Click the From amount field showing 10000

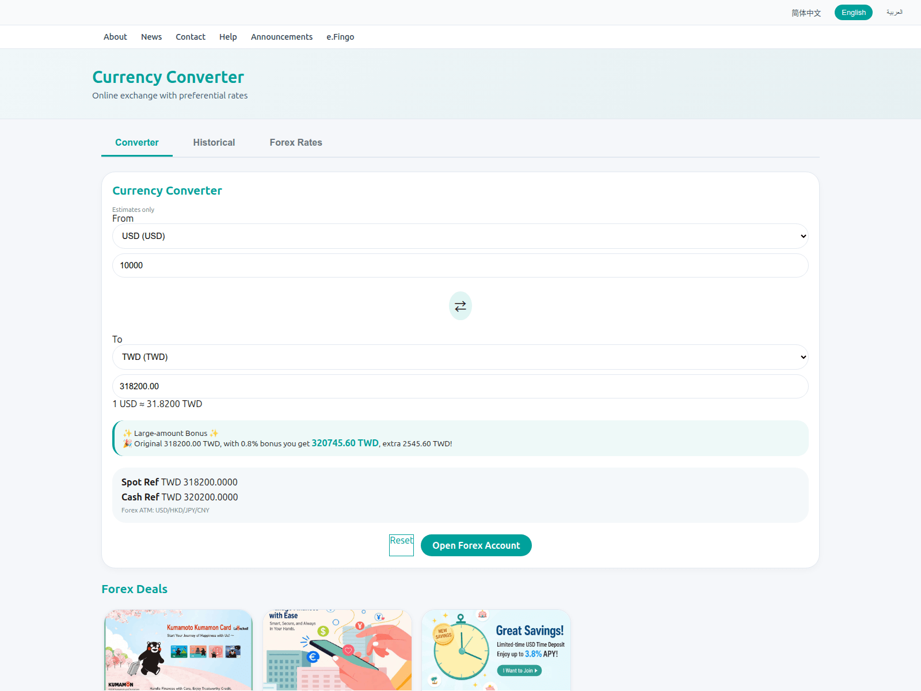pos(461,265)
